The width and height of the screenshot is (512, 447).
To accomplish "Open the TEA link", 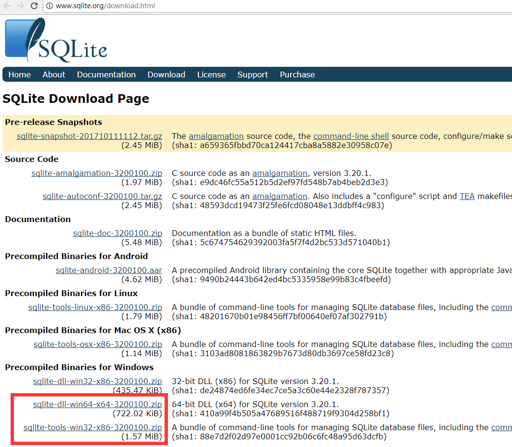I will click(x=467, y=196).
